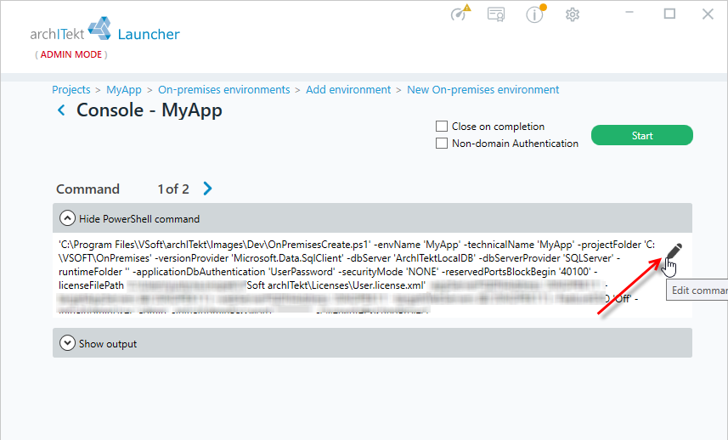Close the Launcher window
728x440 pixels.
tap(708, 14)
